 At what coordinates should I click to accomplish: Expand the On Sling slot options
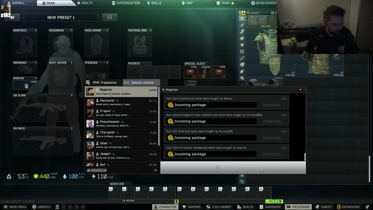coord(72,95)
